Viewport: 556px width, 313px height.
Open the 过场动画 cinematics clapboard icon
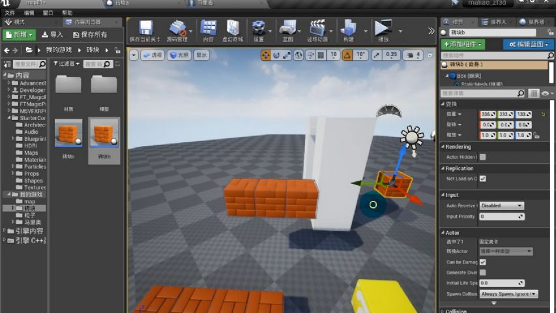click(x=317, y=31)
